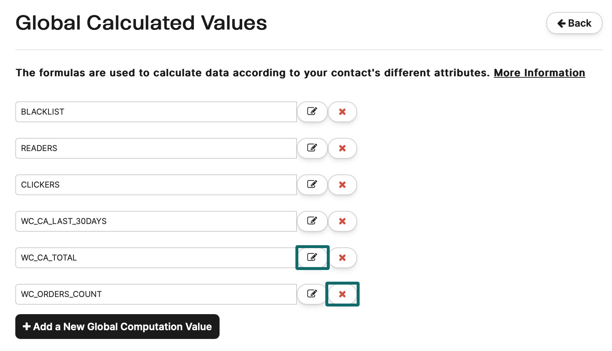Click into the WC_CA_TOTAL field

tap(156, 258)
